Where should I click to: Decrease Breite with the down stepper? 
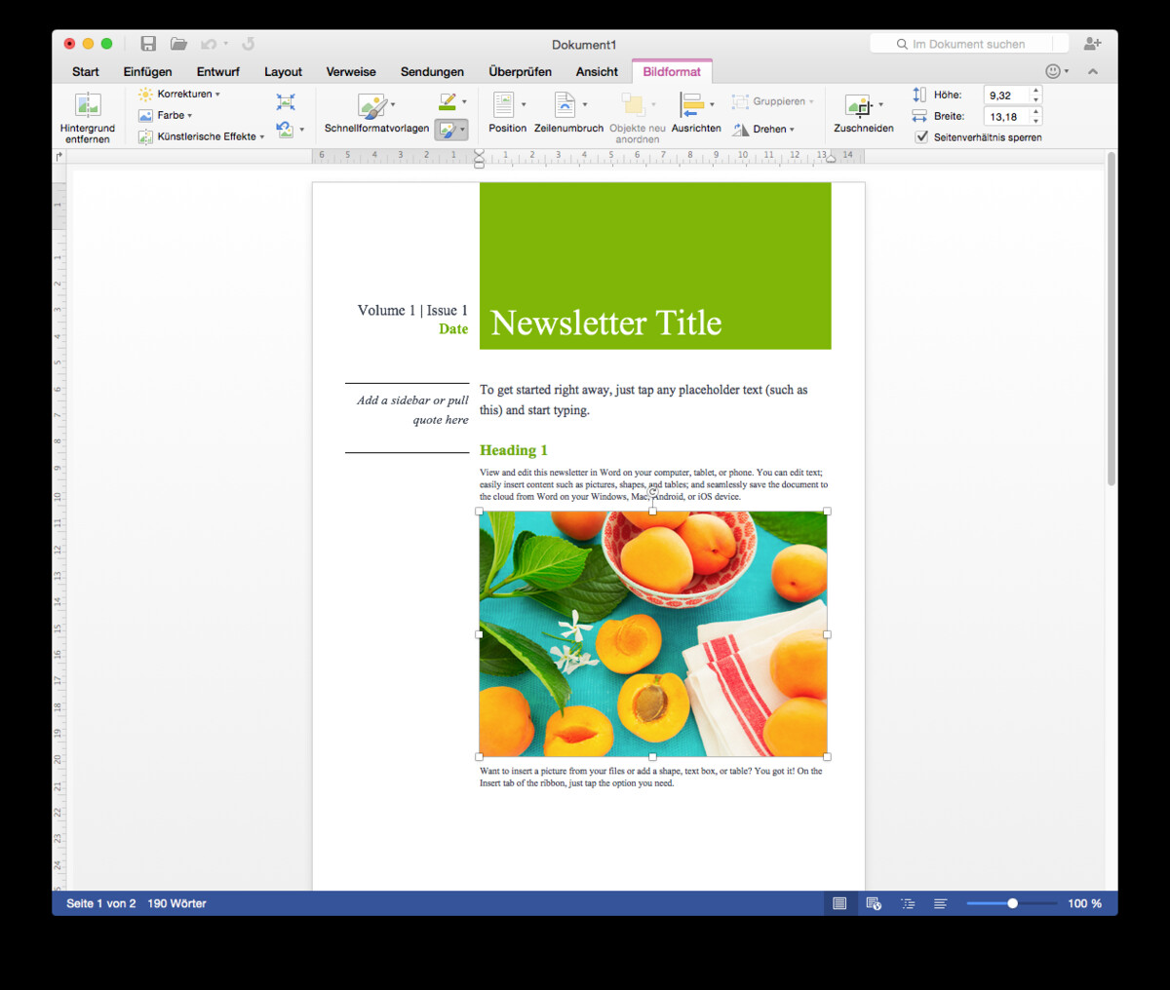tap(1035, 122)
